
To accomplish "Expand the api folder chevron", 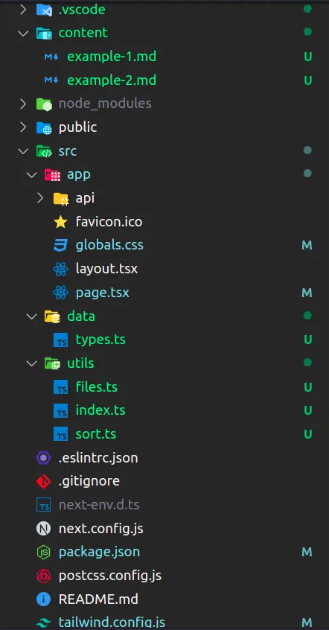I will click(x=40, y=198).
